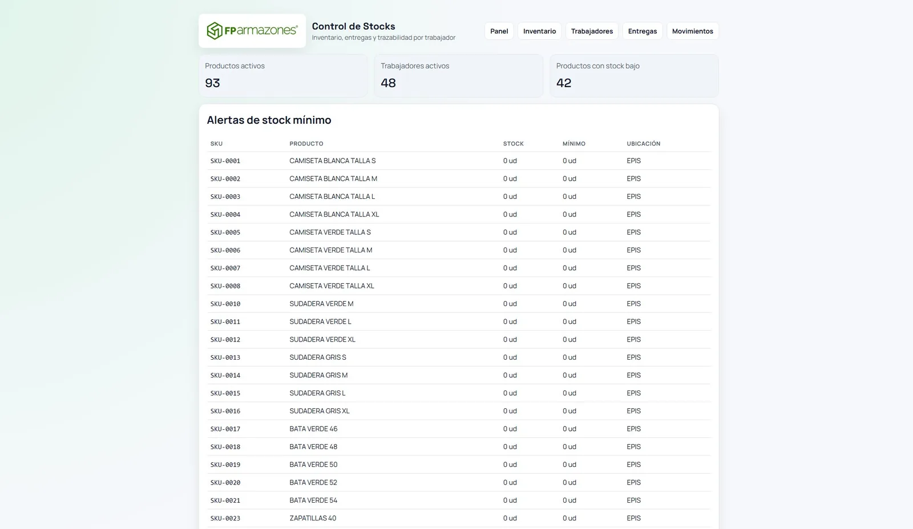This screenshot has width=913, height=529.
Task: Go to the Inventario section
Action: click(539, 31)
